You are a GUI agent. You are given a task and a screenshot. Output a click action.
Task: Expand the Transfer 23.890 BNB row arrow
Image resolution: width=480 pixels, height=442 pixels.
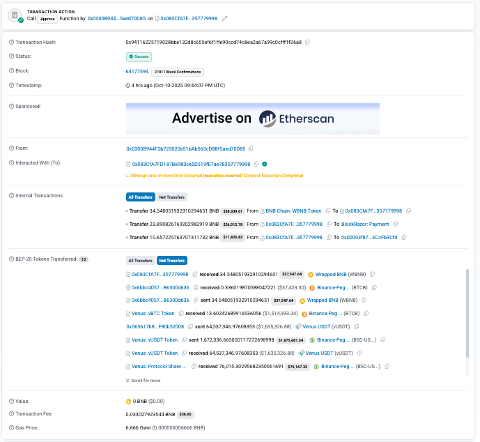(127, 224)
